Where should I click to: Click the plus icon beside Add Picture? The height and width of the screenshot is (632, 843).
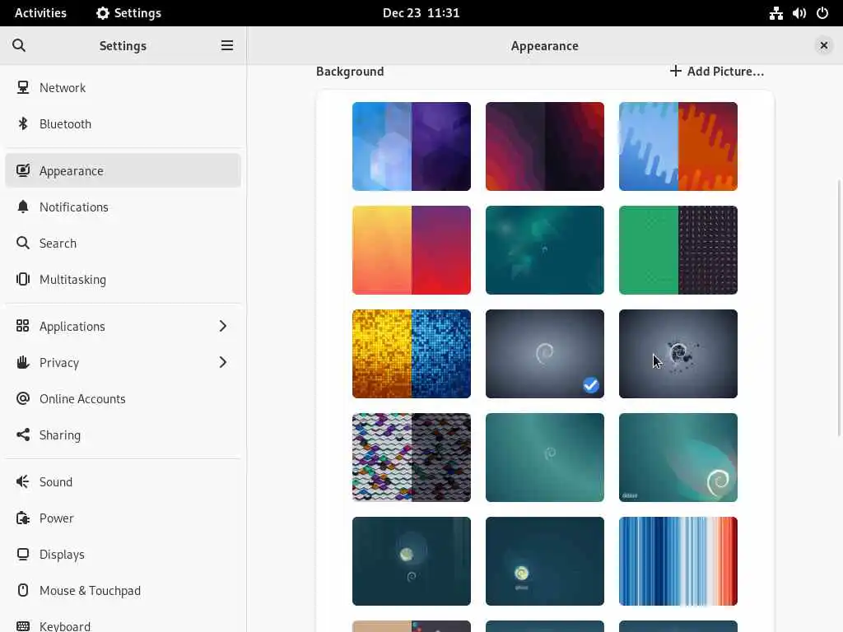675,71
